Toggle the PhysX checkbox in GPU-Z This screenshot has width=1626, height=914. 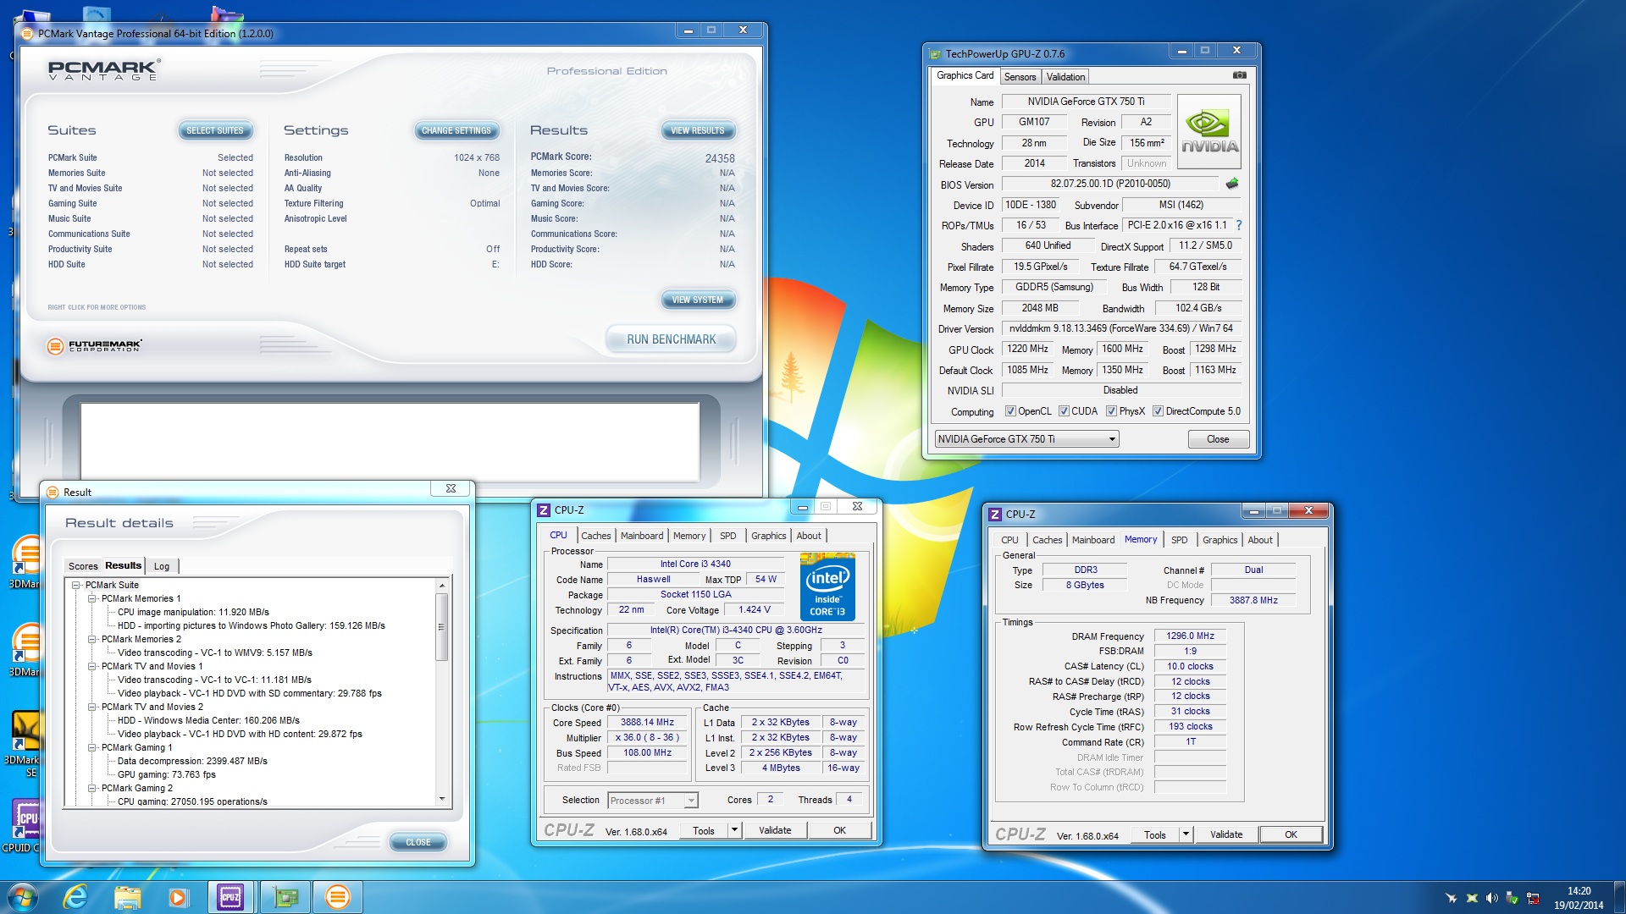pos(1111,411)
